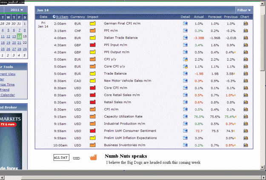Screen dimensions: 266x180
Task: Open detail folder for Core CPI y/y
Action: [x=185, y=66]
